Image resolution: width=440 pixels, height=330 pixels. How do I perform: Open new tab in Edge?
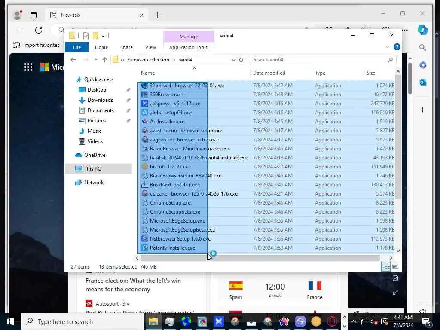point(158,15)
